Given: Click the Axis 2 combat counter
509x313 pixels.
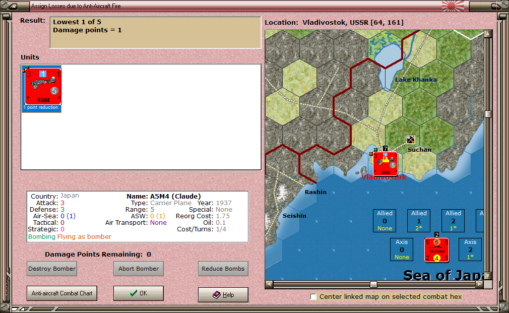Looking at the screenshot, I should tap(470, 249).
